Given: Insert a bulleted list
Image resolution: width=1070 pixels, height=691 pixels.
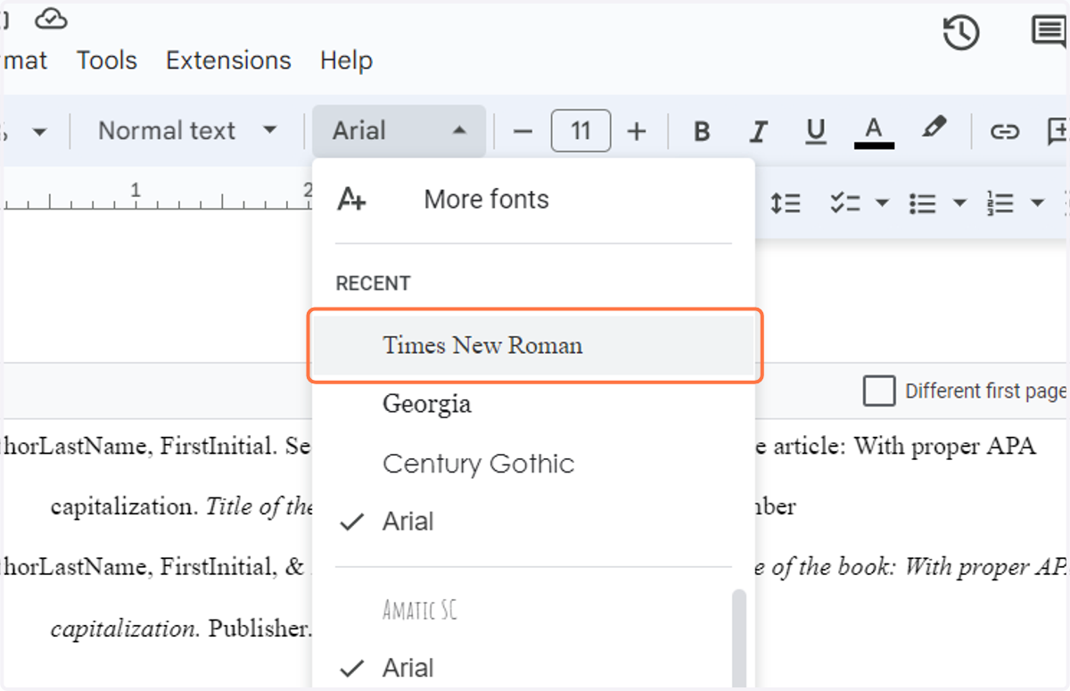Looking at the screenshot, I should pos(922,203).
